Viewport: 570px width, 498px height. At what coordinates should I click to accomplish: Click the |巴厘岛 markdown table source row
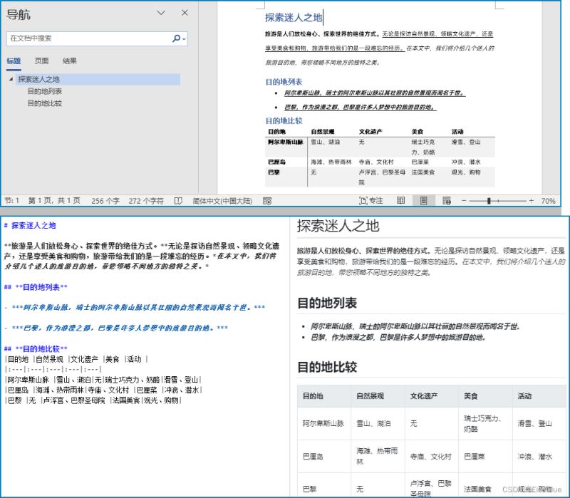coord(103,390)
